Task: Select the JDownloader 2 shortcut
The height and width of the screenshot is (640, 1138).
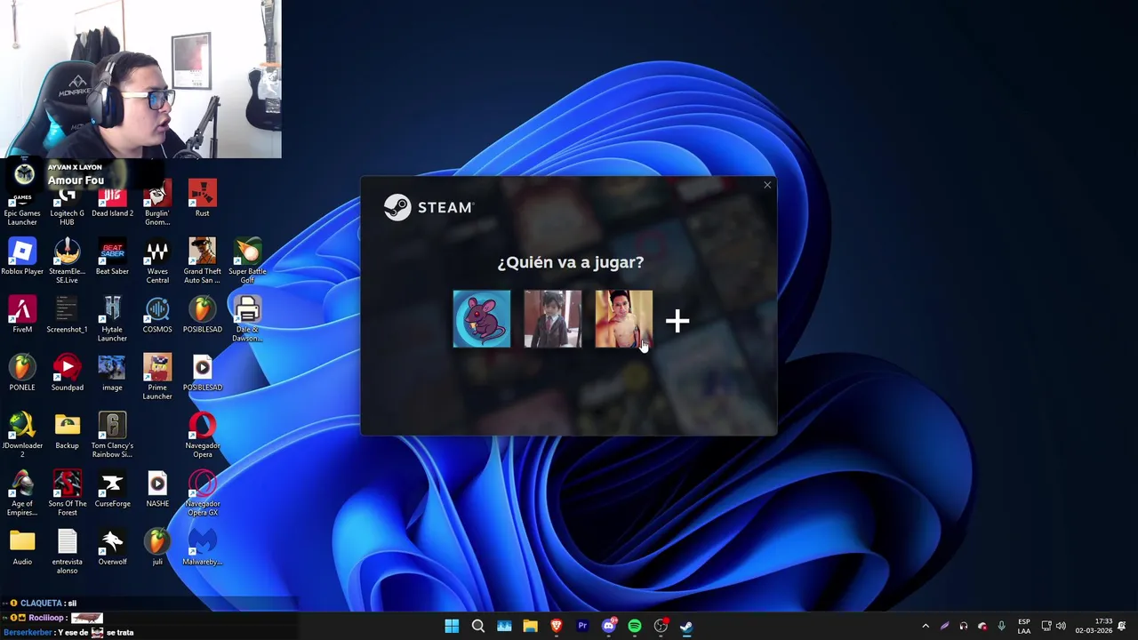Action: coord(22,435)
